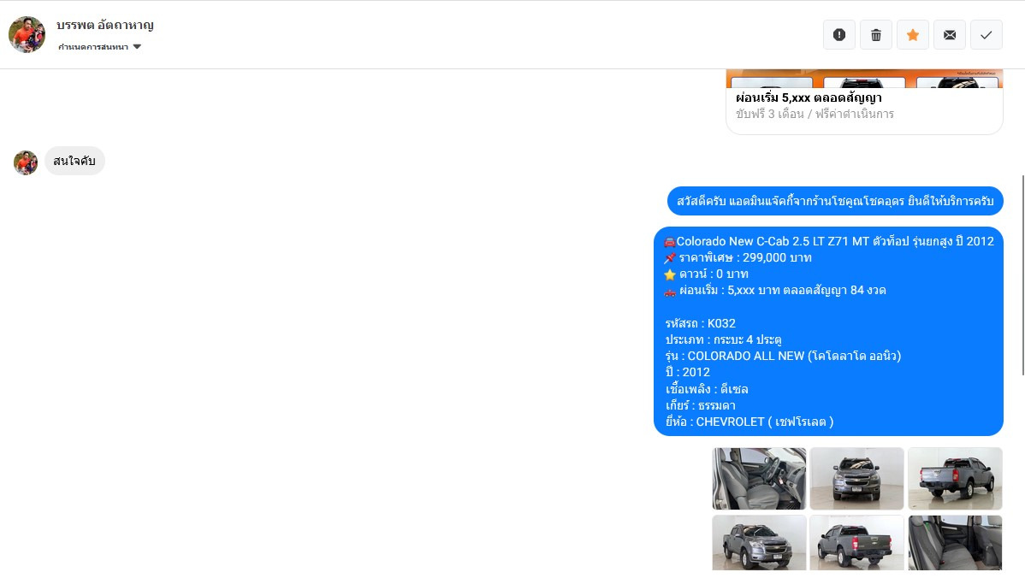Open the rear tailgate truck photo, bottom row

click(x=856, y=543)
